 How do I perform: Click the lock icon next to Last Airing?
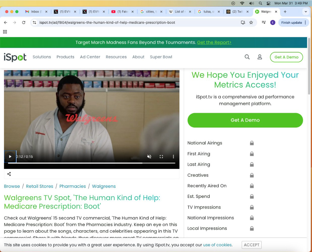point(252,164)
